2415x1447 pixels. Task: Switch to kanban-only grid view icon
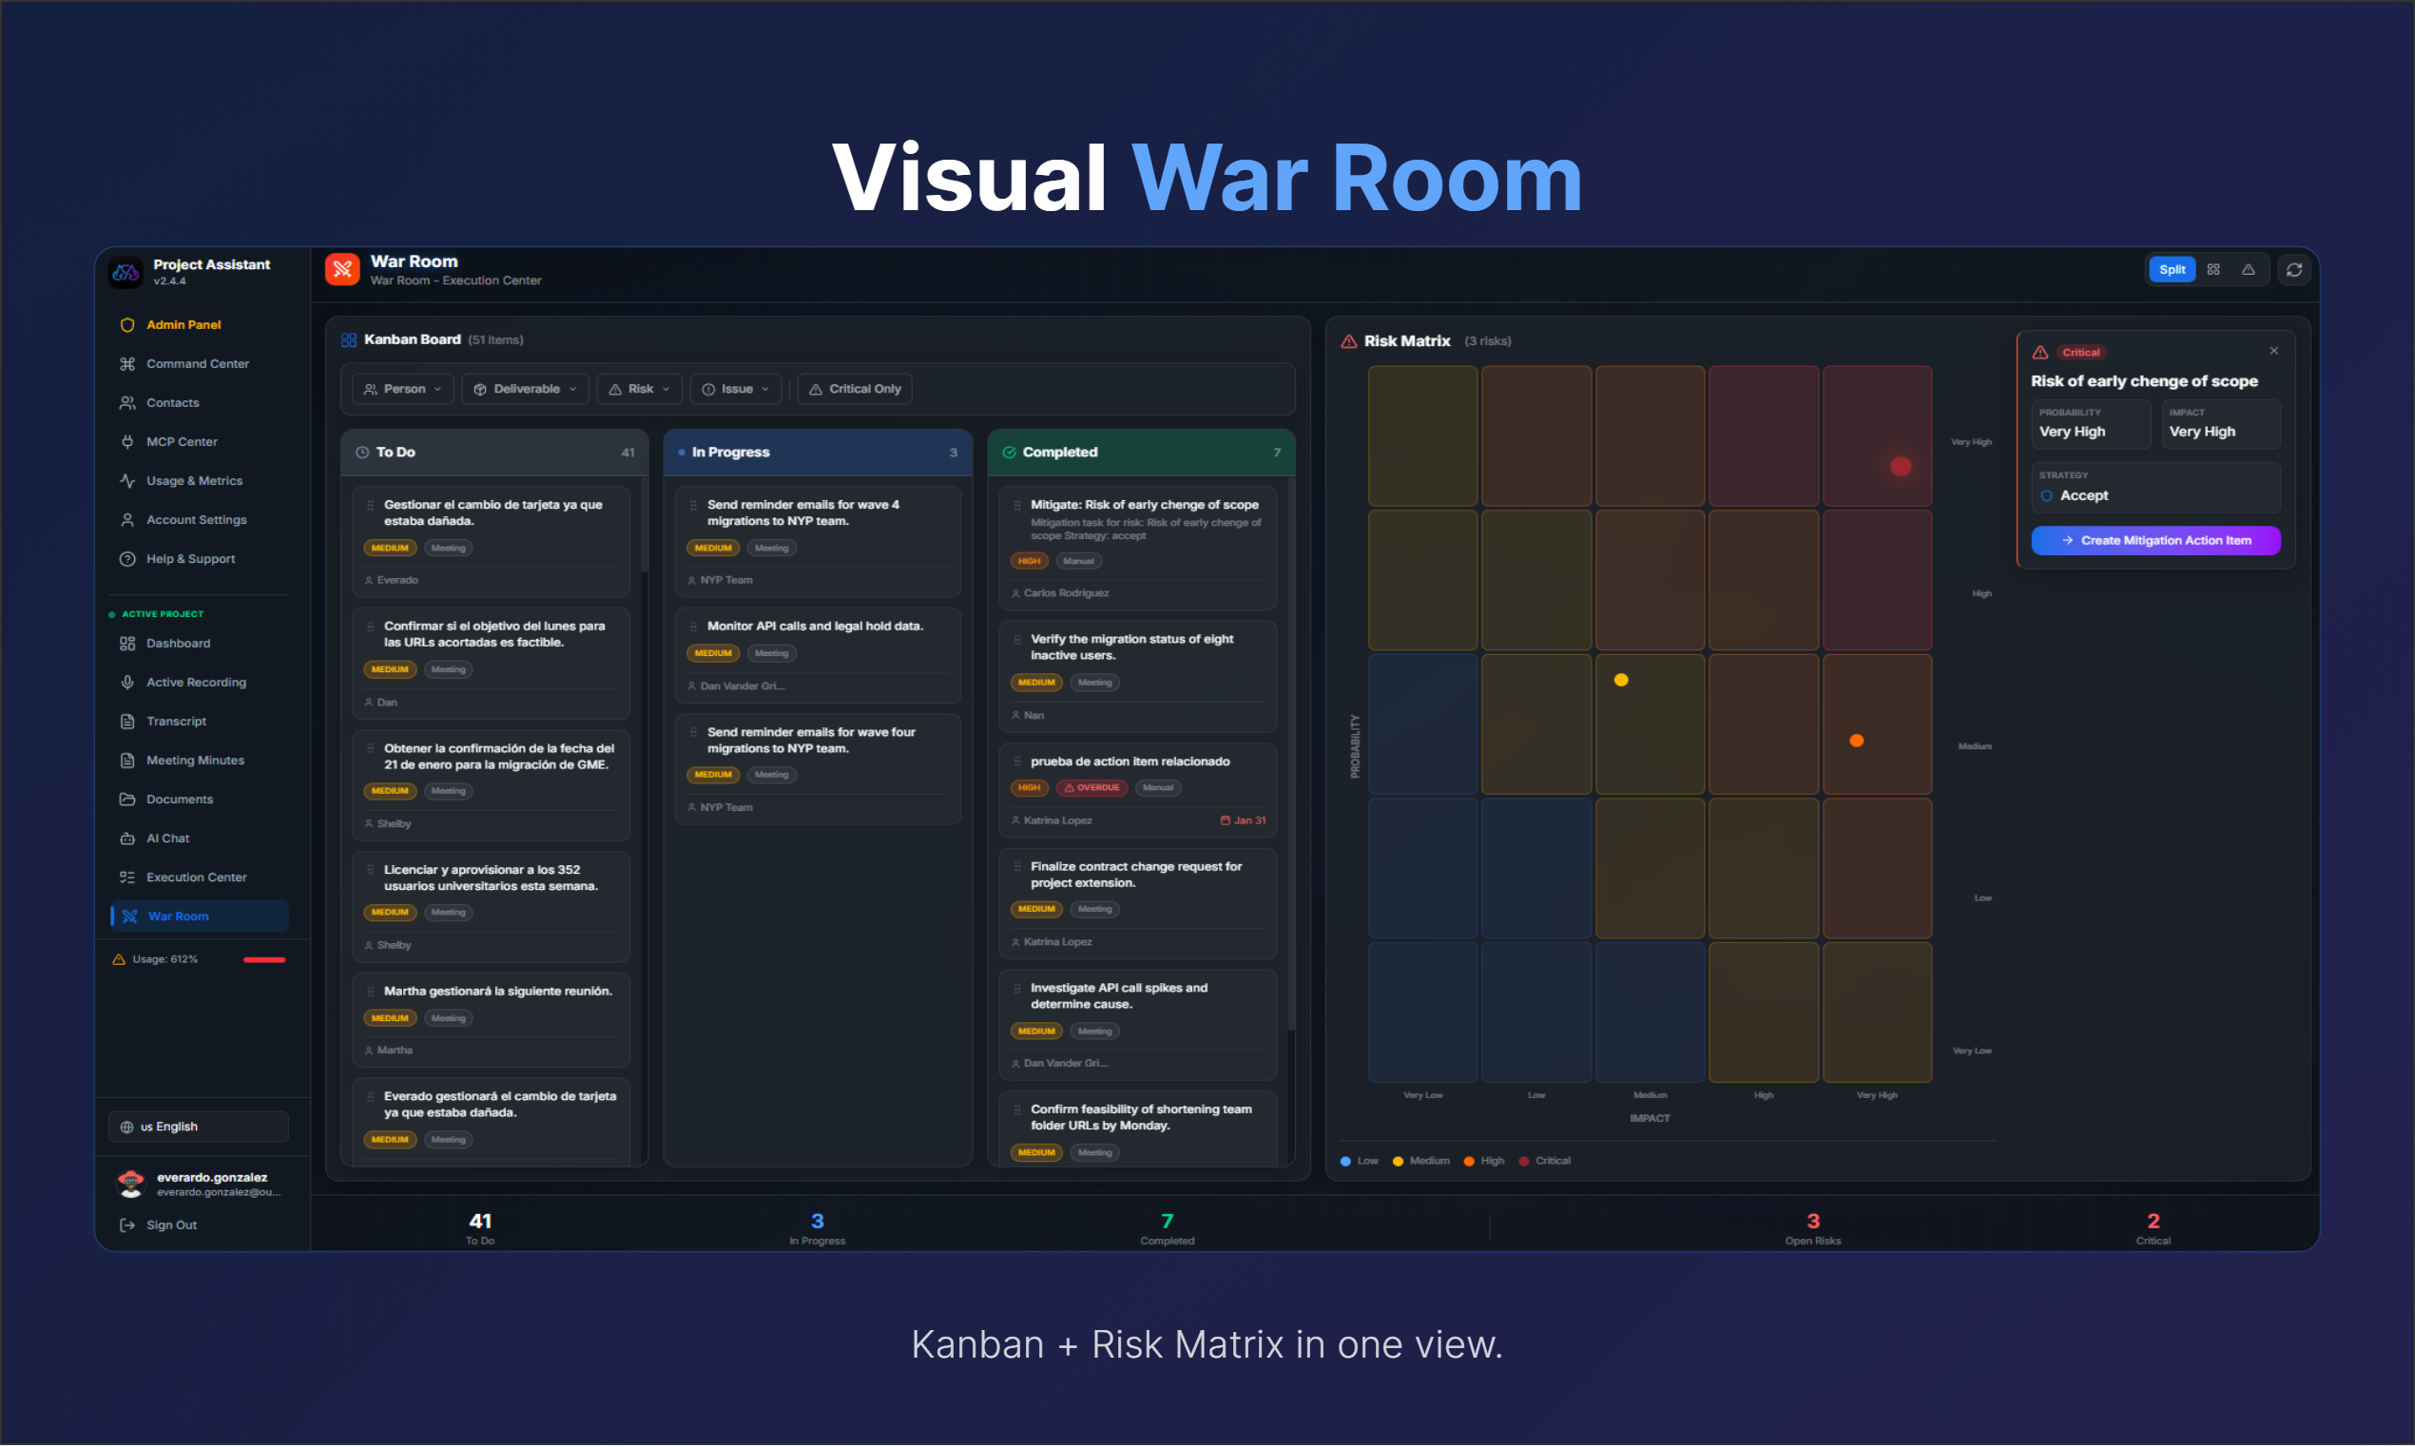2213,270
